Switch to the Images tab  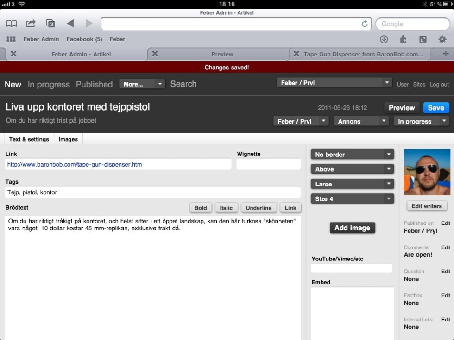click(68, 139)
